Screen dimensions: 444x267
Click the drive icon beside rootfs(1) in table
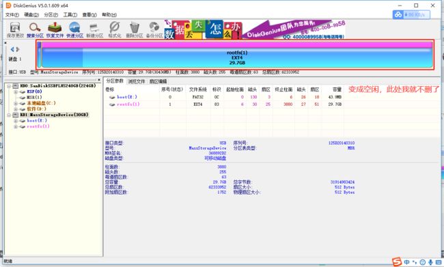click(x=112, y=104)
